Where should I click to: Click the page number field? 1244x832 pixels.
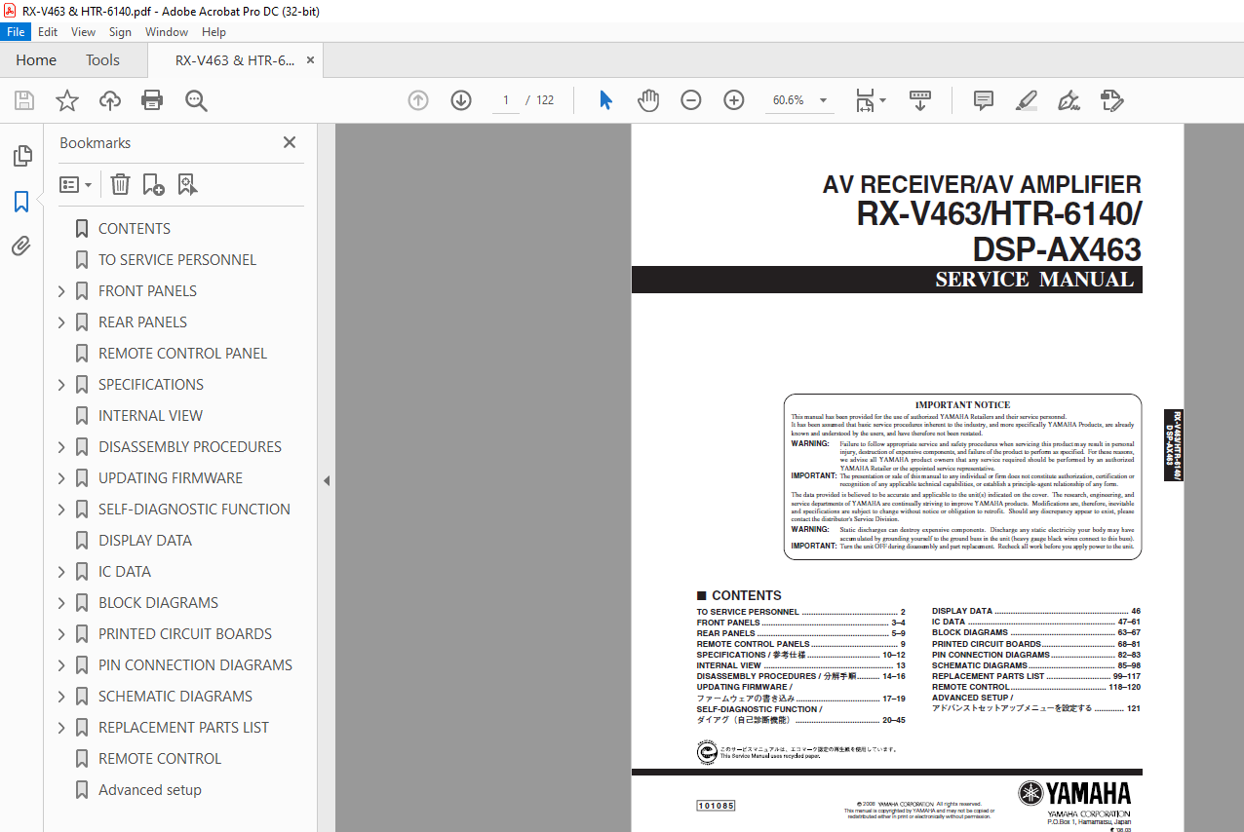506,100
